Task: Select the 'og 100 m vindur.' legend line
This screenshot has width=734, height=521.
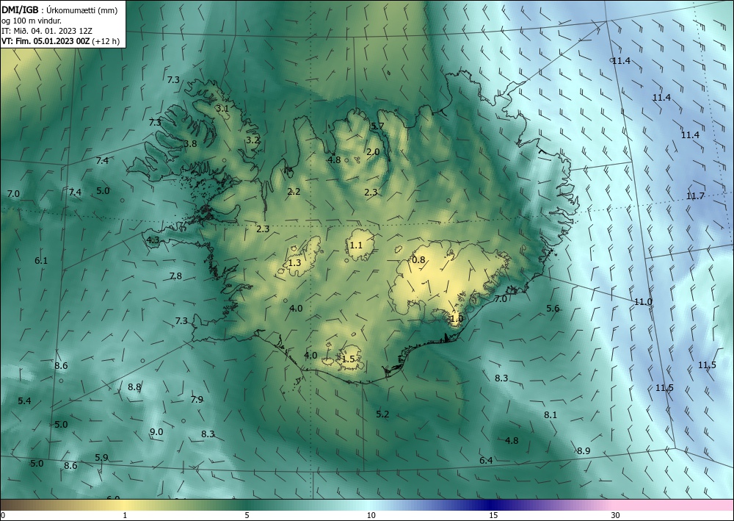Action: [32, 21]
